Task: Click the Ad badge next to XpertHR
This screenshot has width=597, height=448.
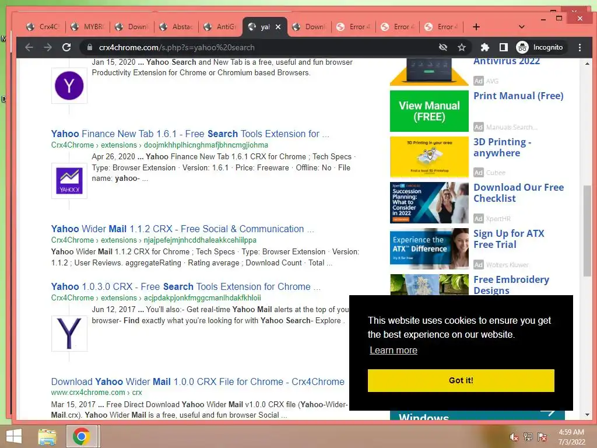Action: [478, 219]
